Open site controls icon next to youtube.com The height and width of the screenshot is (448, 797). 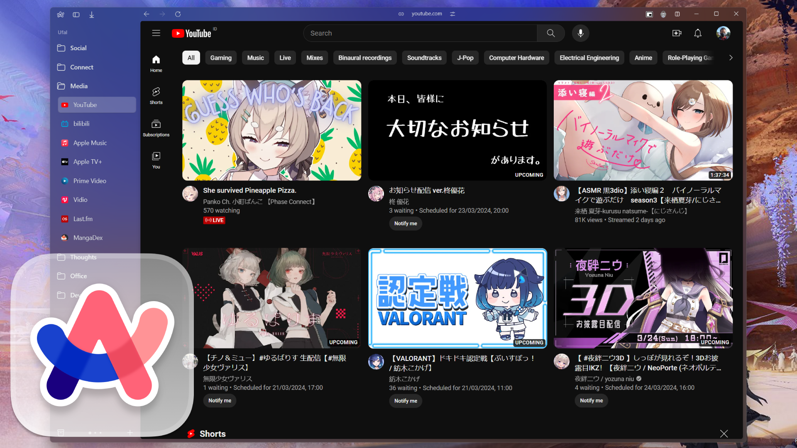tap(452, 14)
